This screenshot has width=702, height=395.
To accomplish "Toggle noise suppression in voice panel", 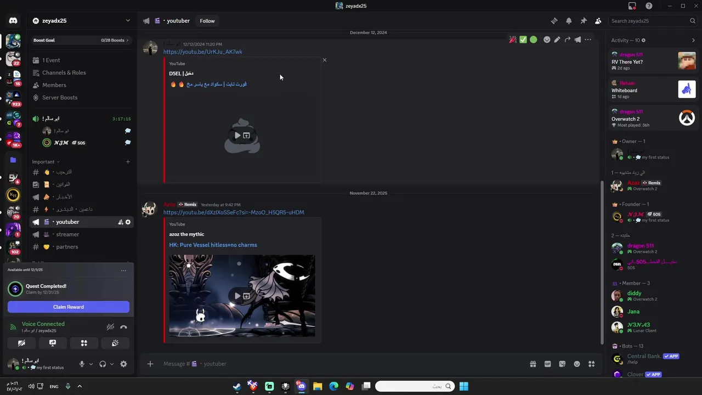I will point(110,327).
